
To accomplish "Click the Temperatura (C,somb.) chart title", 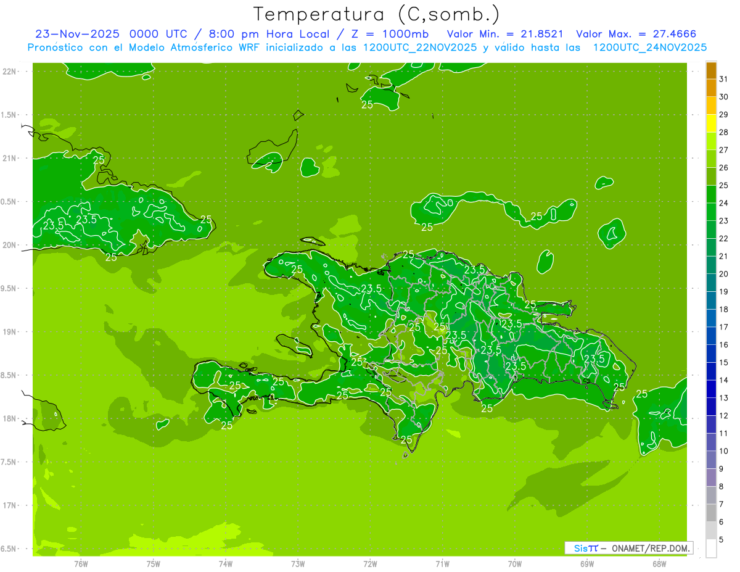I will pos(376,14).
